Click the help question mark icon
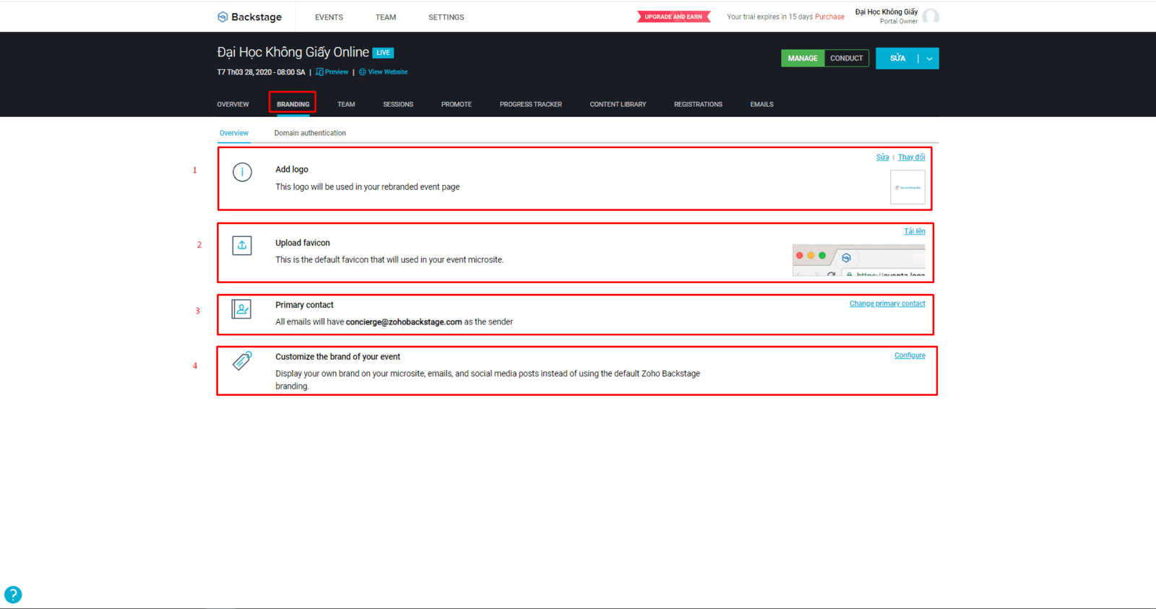 [13, 595]
